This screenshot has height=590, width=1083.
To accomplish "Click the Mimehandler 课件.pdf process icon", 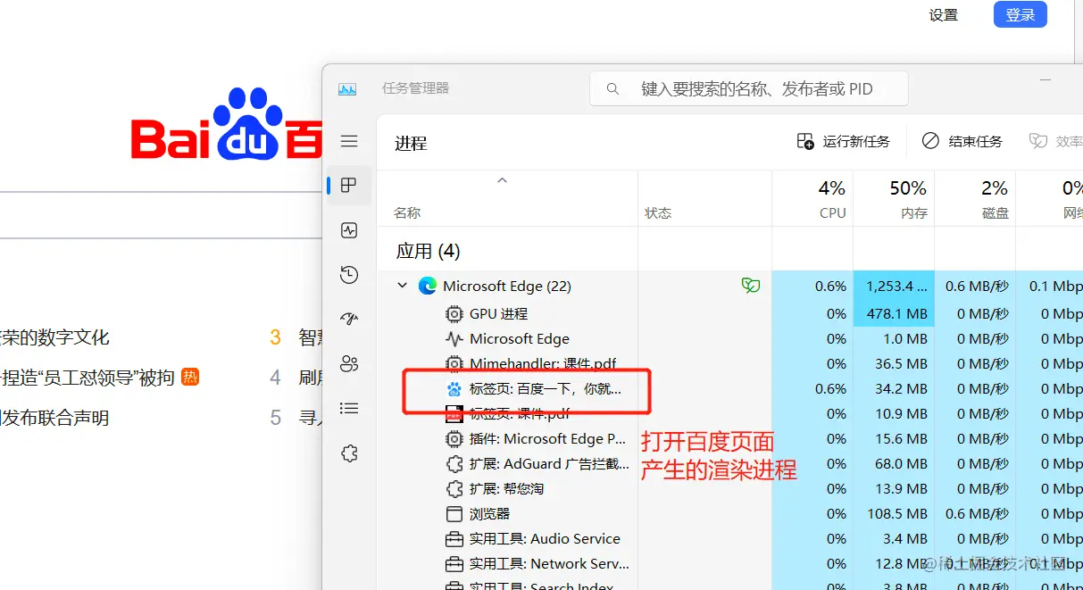I will tap(454, 363).
